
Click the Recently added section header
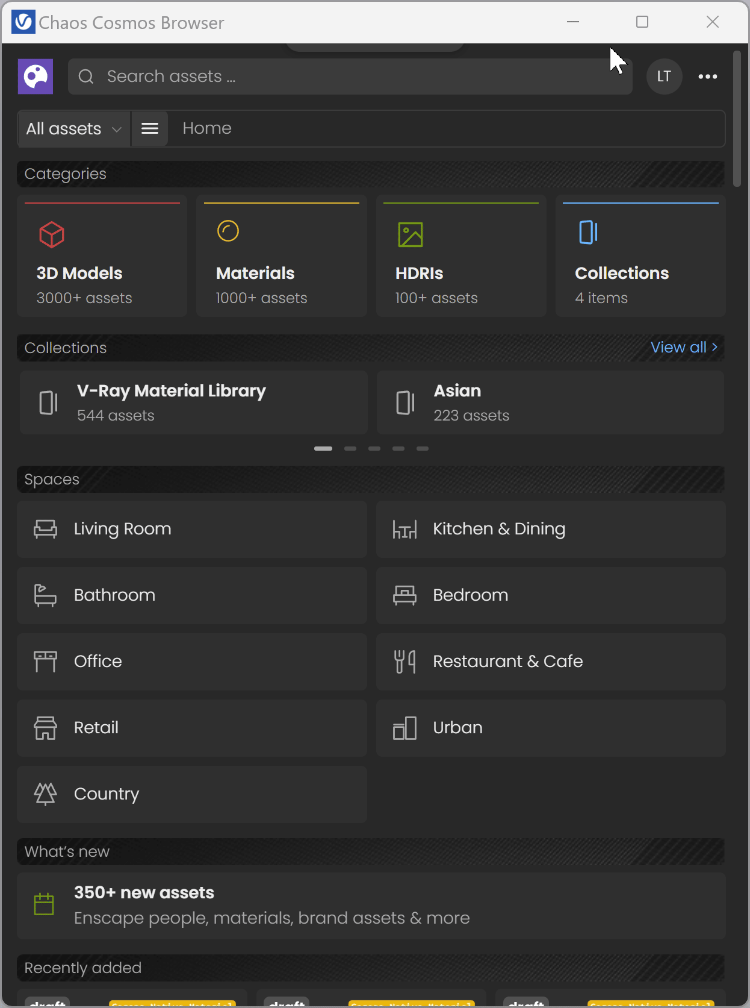pyautogui.click(x=371, y=968)
